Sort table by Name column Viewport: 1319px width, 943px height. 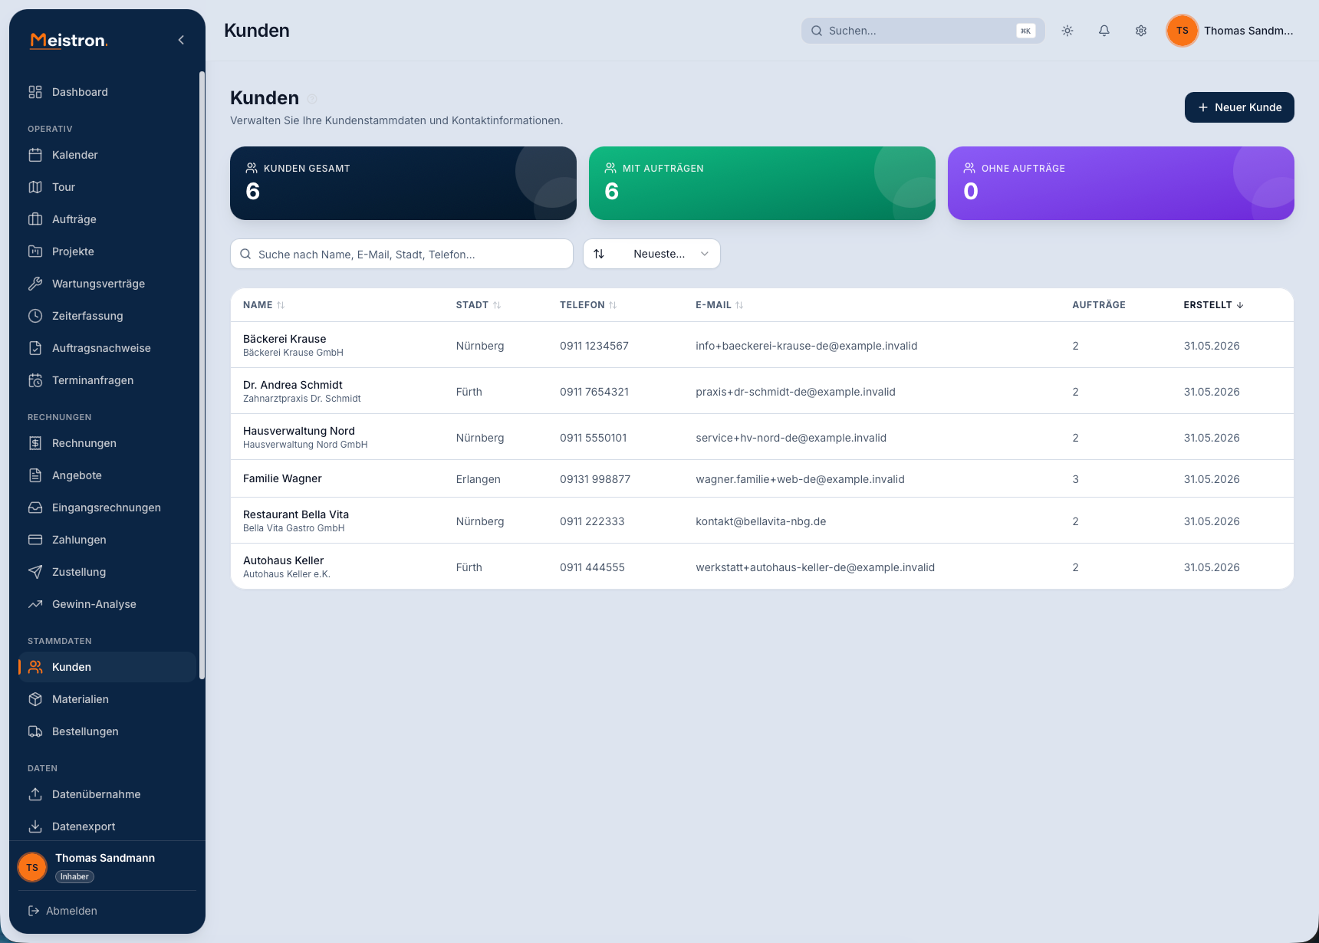point(264,305)
